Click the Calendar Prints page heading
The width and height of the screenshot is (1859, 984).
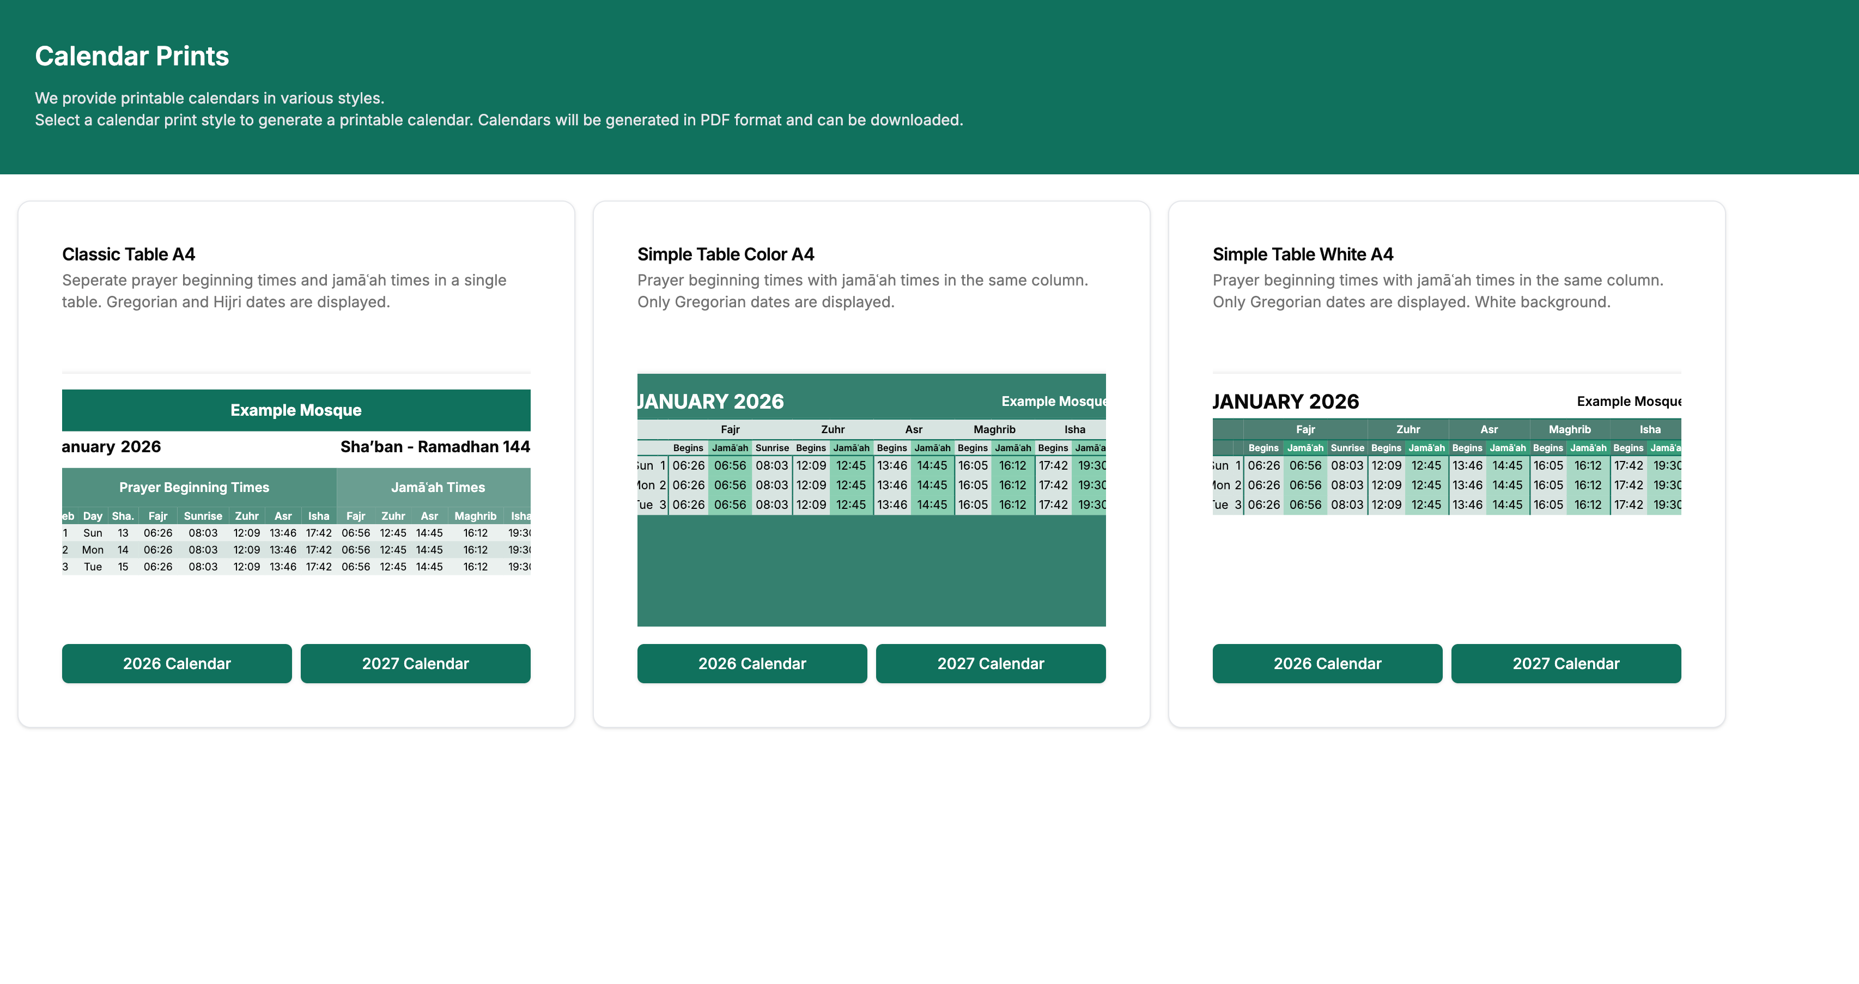(132, 56)
